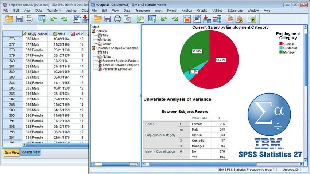Click Export output icon in Viewer toolbar
The image size is (310, 174).
[x=140, y=19]
